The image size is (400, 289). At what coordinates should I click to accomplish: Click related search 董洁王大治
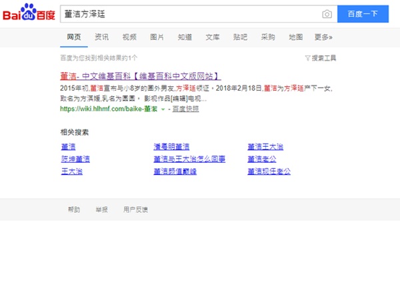(265, 147)
